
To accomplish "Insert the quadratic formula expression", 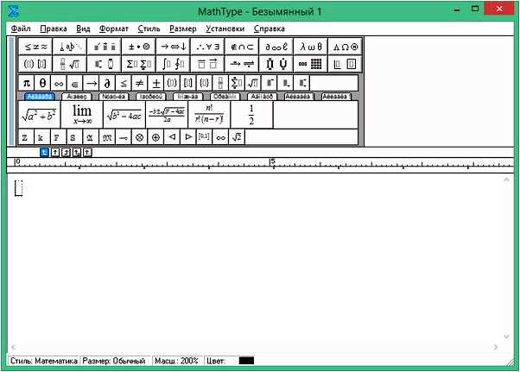I will tap(167, 114).
